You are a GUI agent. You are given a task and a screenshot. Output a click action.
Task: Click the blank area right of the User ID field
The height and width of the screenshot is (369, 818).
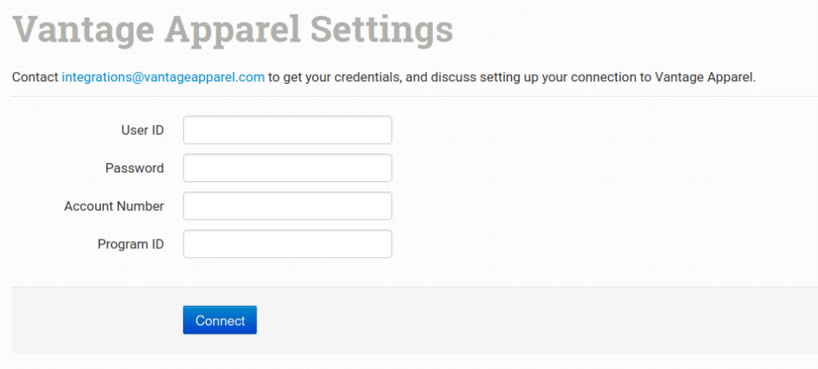599,130
